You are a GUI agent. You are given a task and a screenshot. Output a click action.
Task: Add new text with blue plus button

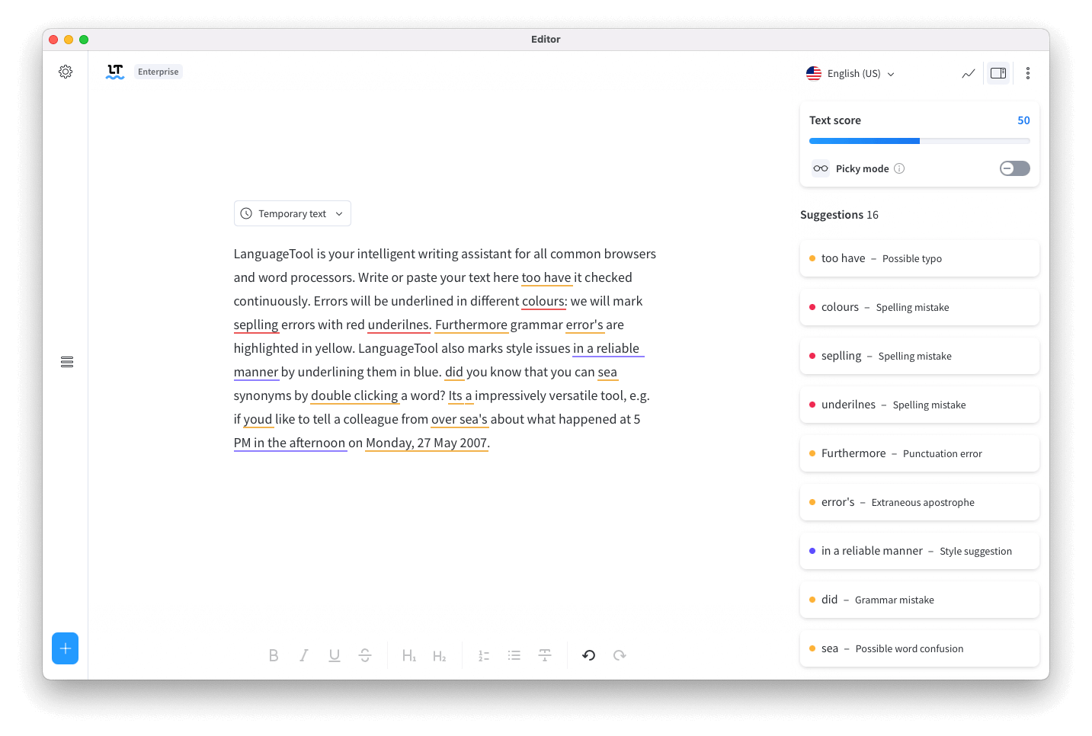[x=65, y=648]
